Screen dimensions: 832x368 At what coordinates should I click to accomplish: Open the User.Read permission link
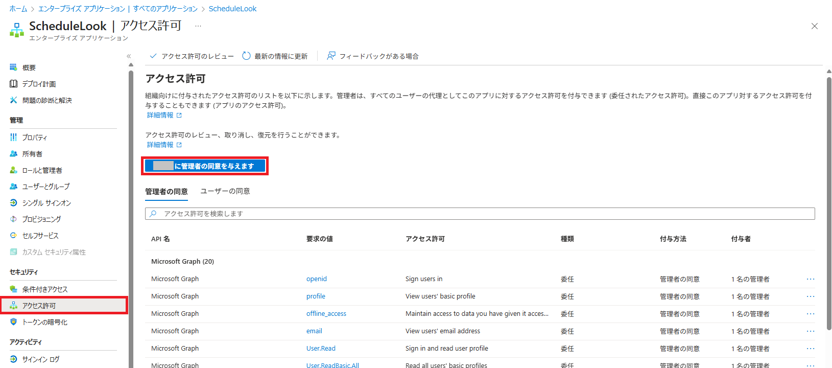(321, 349)
